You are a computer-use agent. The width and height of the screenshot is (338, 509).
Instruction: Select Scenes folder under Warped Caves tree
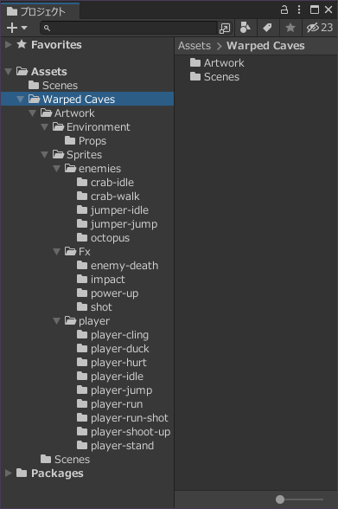(x=65, y=460)
